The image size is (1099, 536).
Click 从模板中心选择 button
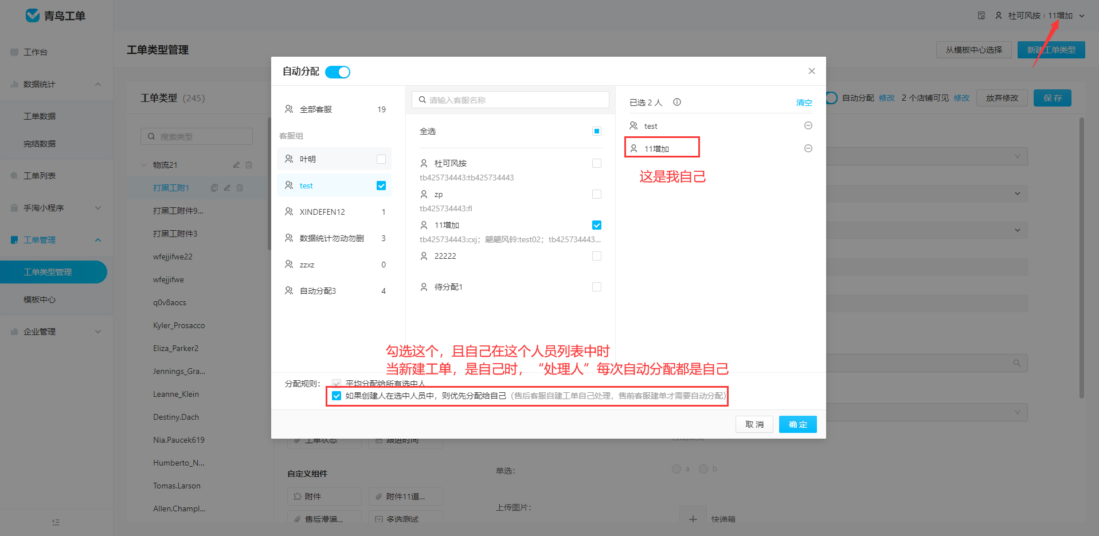click(x=974, y=50)
